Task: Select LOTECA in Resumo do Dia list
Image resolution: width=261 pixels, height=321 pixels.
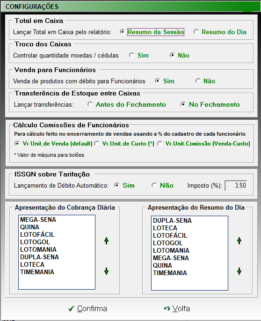Action: [x=189, y=228]
